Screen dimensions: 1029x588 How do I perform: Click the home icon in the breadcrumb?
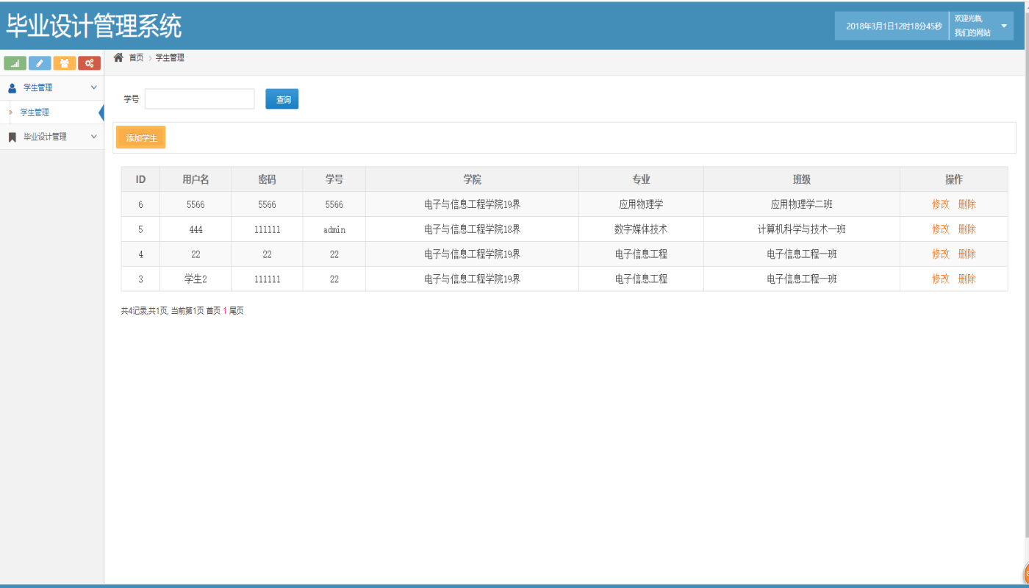point(118,57)
